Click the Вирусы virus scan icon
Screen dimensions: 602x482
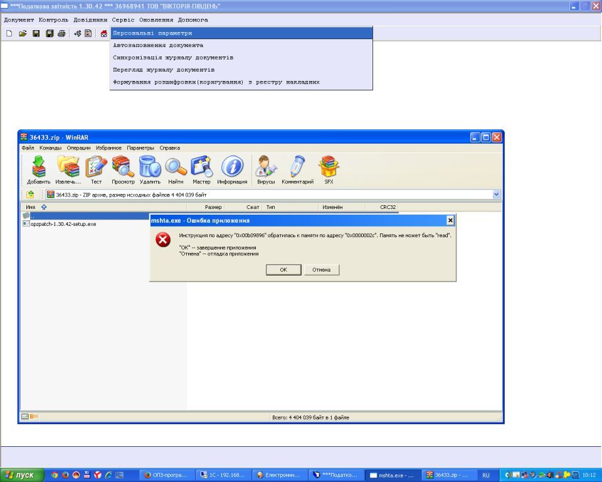[x=266, y=169]
